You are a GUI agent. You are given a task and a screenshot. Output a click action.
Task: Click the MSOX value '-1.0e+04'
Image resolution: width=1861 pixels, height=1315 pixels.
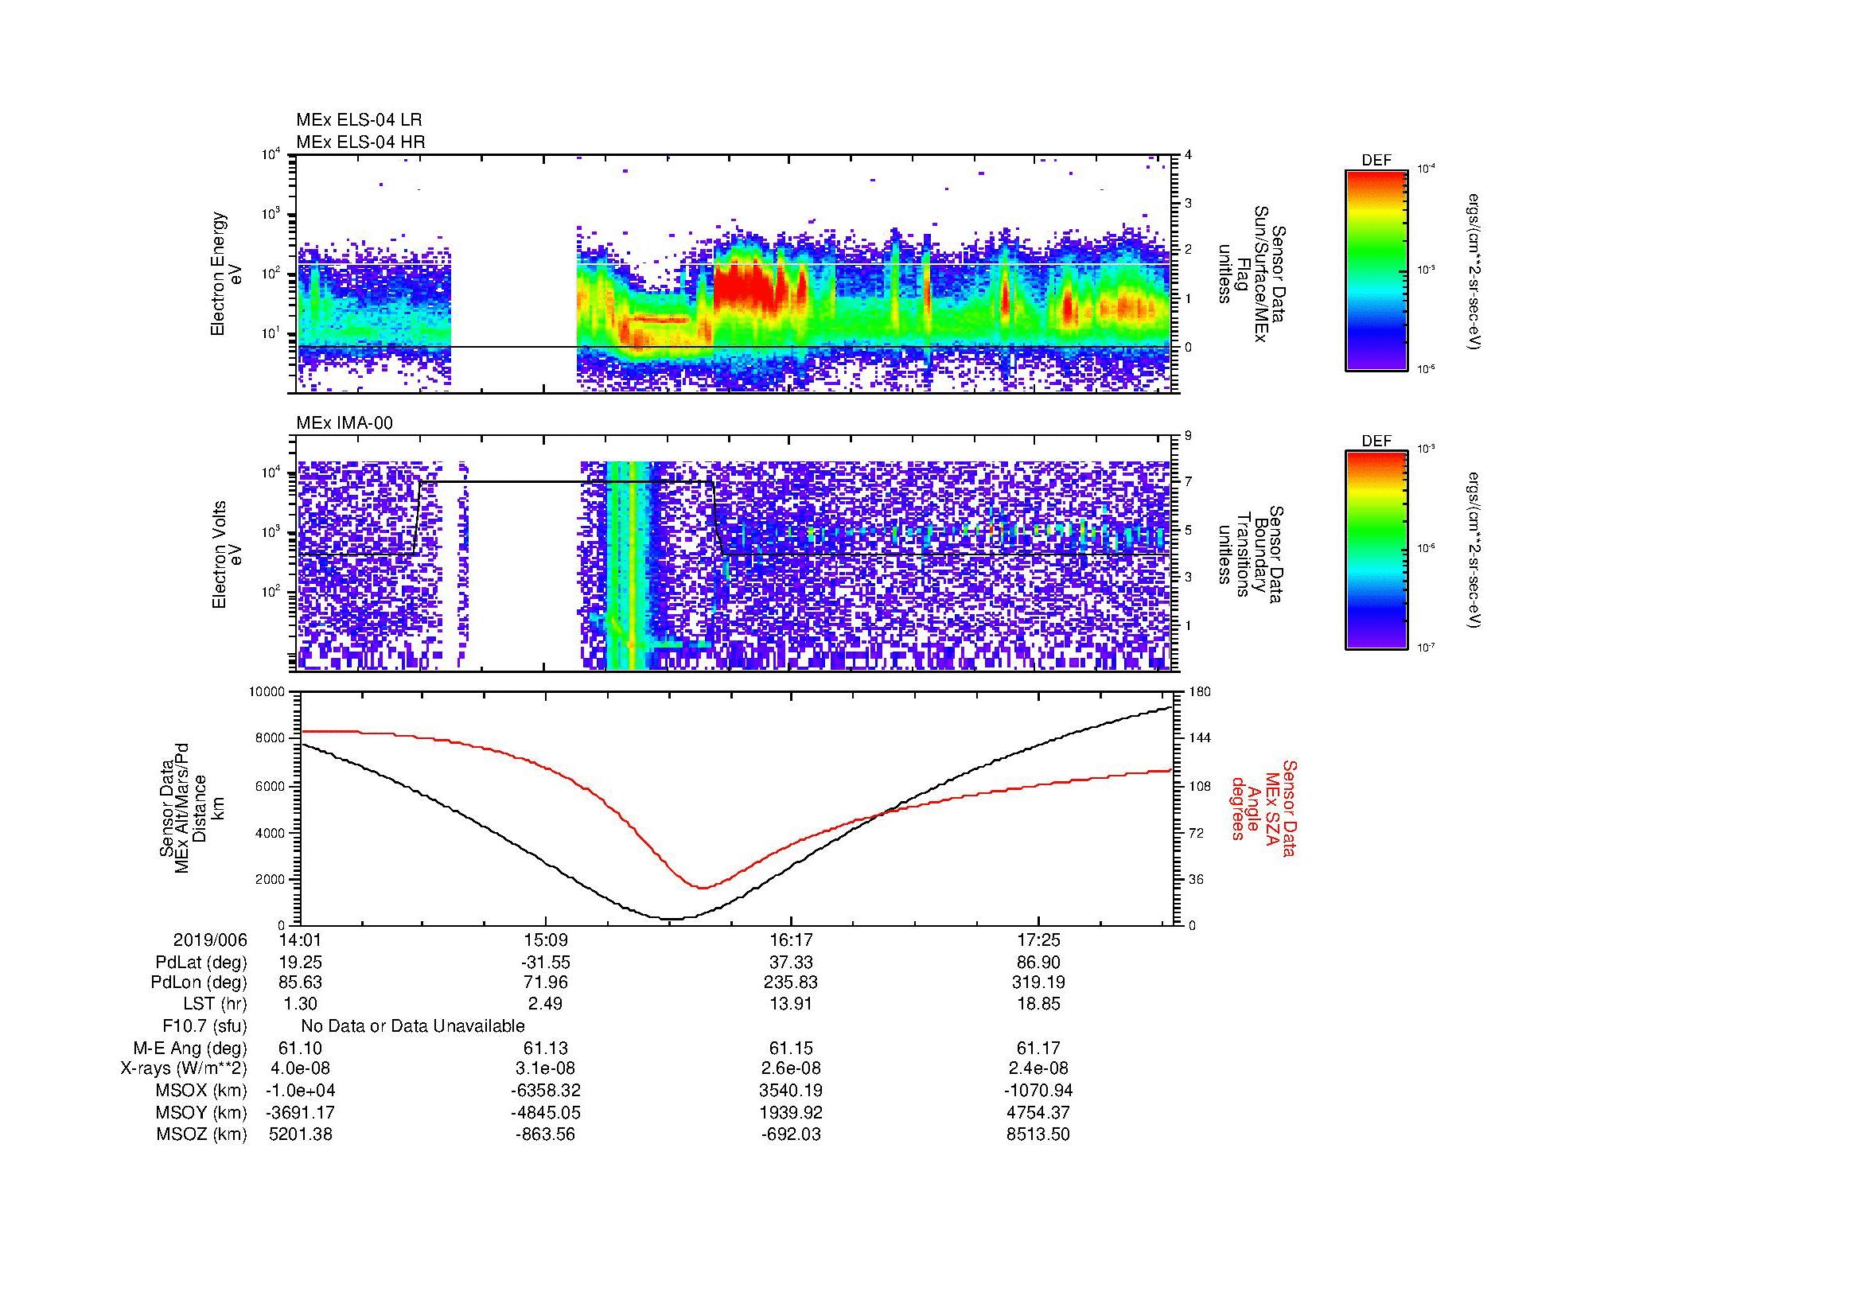pyautogui.click(x=301, y=1091)
